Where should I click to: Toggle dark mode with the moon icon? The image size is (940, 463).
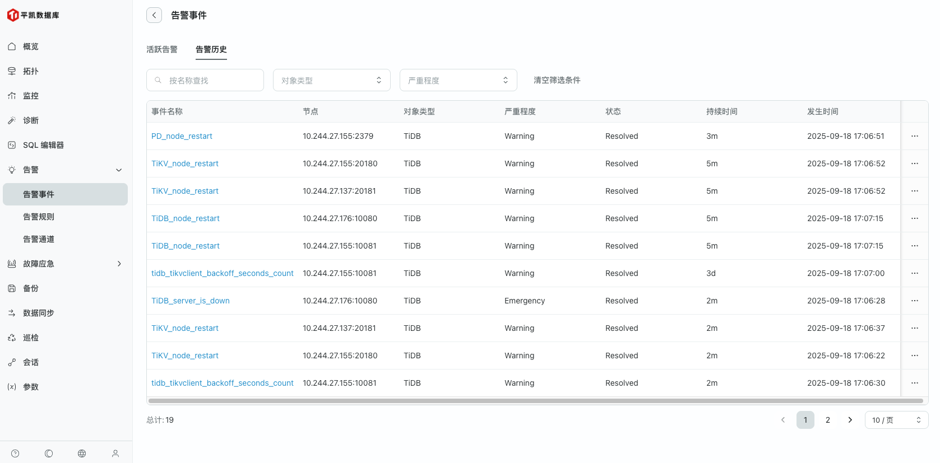[x=49, y=453]
